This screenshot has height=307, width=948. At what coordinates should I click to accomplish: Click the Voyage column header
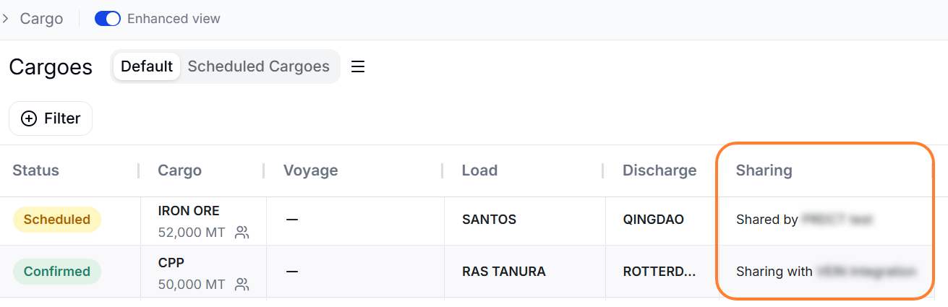[x=311, y=170]
